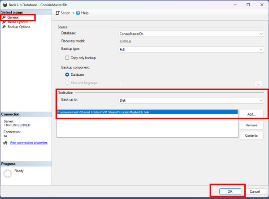This screenshot has height=199, width=269.
Task: Open View connection properties link
Action: pos(29,143)
